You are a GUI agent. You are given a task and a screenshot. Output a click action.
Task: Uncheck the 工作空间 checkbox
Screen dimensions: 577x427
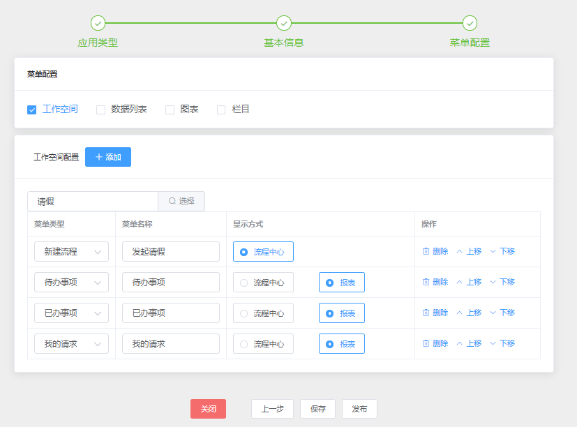point(31,110)
